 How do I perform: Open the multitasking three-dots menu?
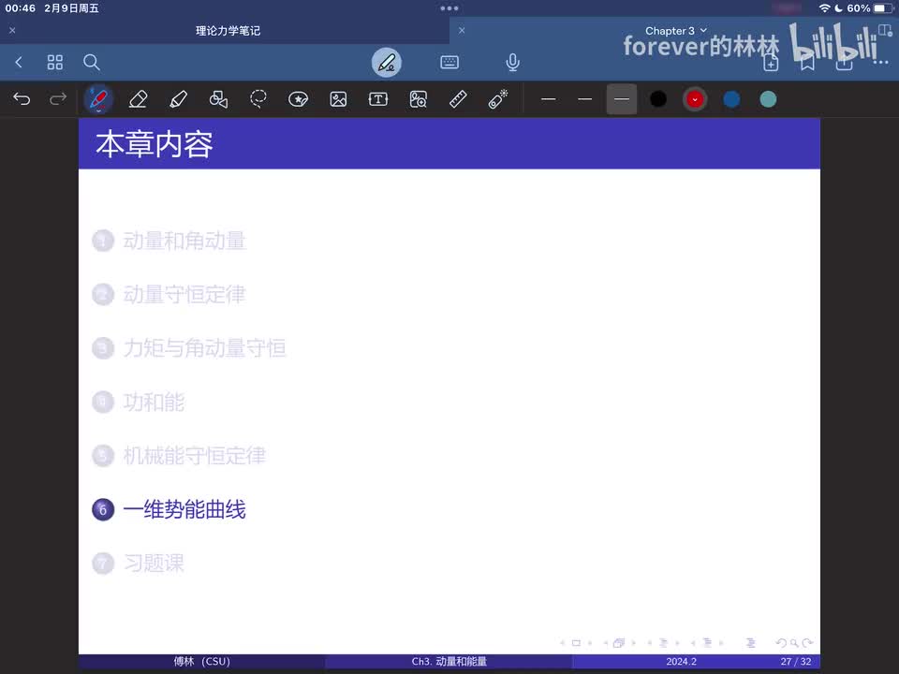click(x=449, y=8)
